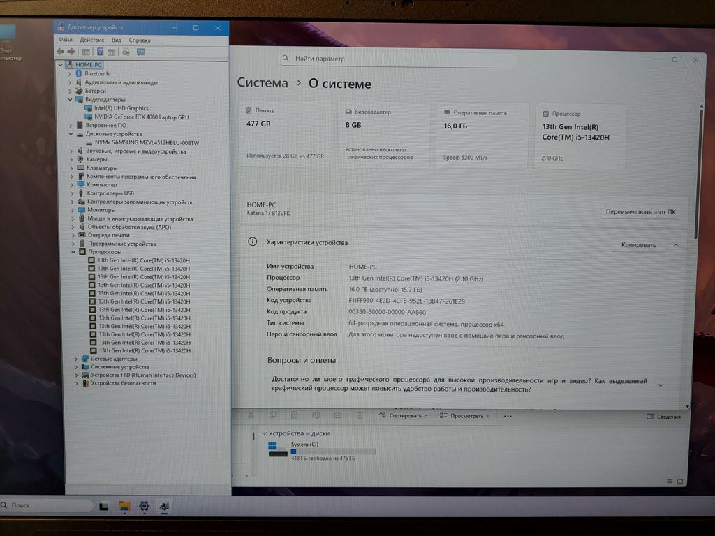
Task: Open Settings gear icon on the taskbar
Action: click(145, 506)
